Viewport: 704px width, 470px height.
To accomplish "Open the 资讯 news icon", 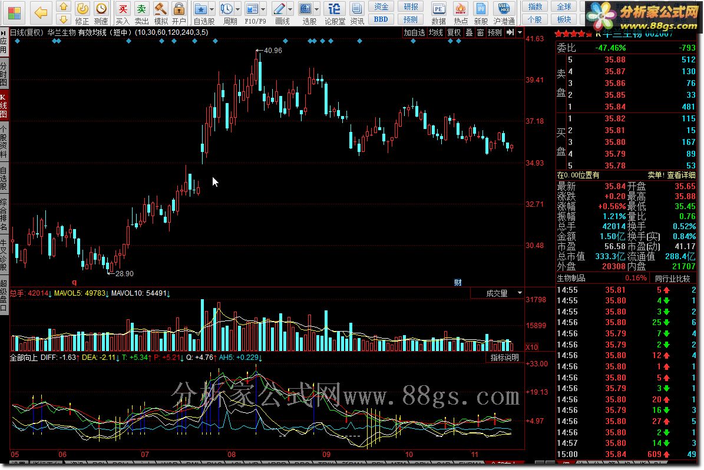I will [357, 14].
